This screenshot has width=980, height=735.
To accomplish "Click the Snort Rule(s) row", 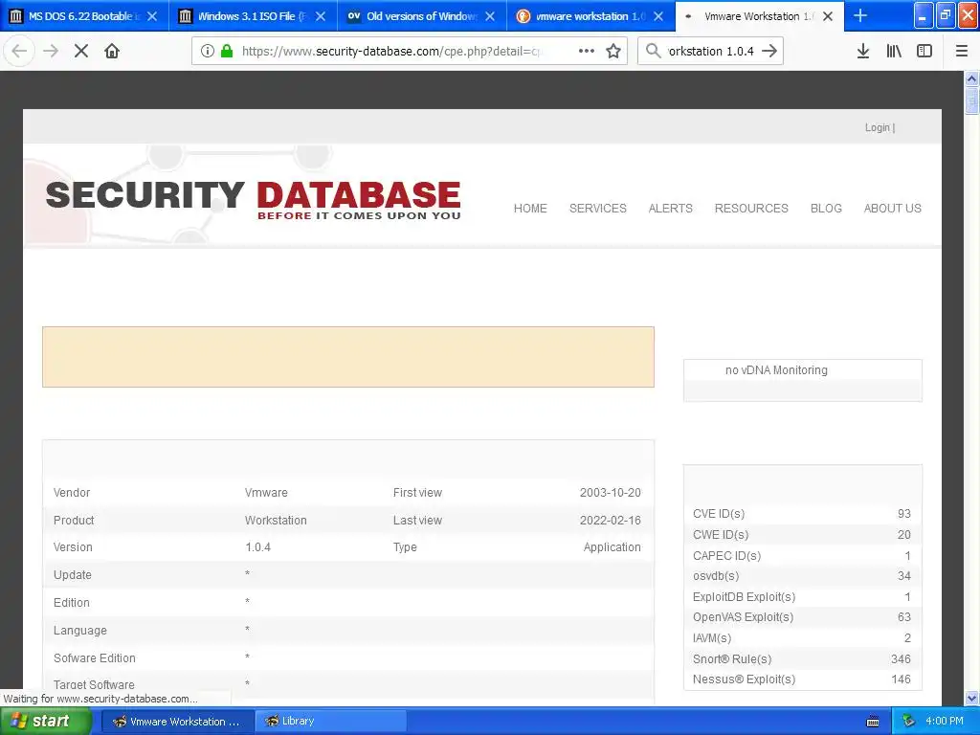I will pyautogui.click(x=802, y=658).
